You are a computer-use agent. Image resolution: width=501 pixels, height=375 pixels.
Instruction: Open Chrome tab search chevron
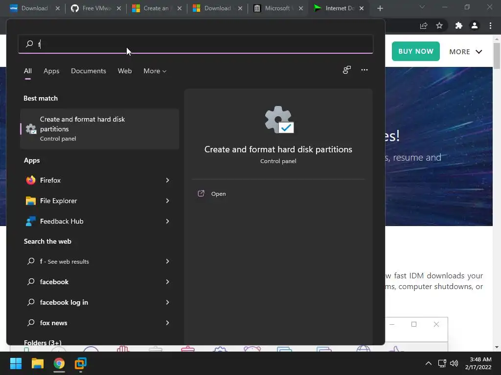[422, 7]
